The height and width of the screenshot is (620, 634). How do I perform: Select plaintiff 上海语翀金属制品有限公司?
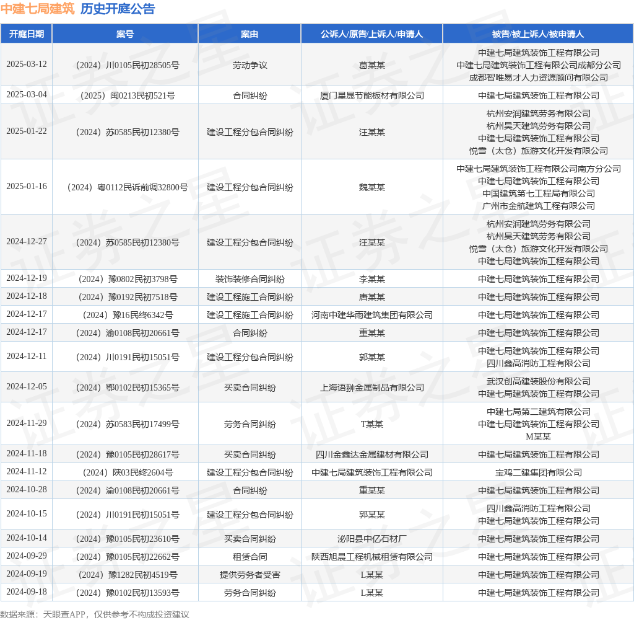click(x=371, y=387)
